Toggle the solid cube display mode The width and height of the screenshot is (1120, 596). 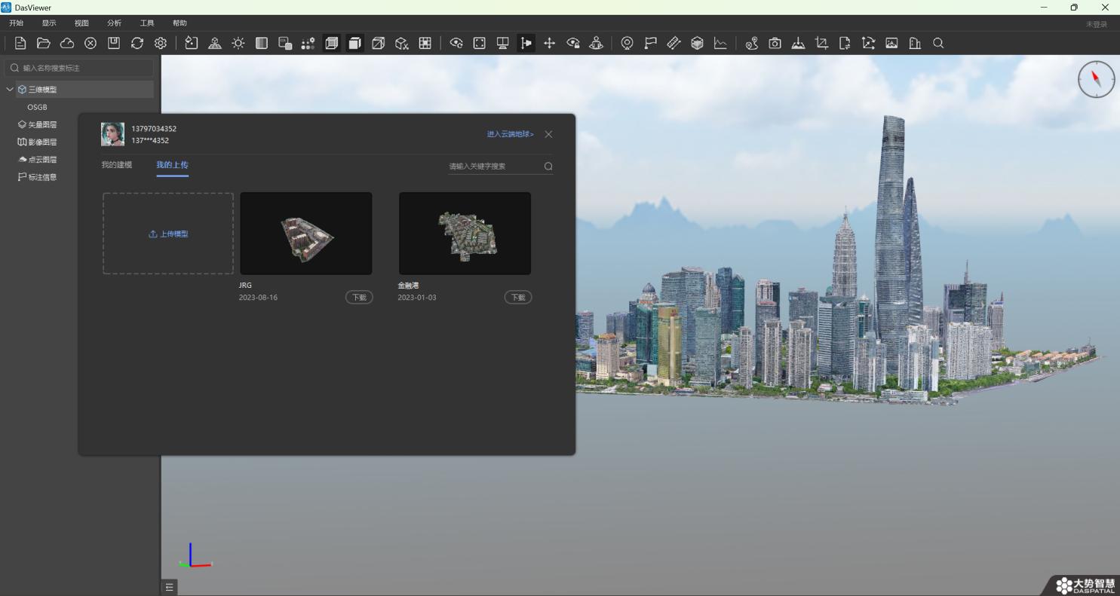click(x=355, y=44)
